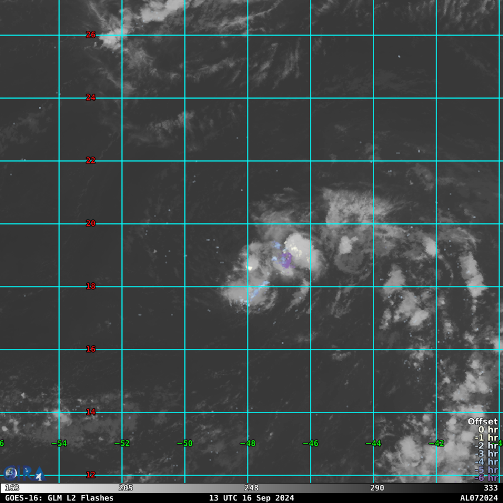Click the Offset legend heading
Screen dimensions: 503x503
click(482, 421)
